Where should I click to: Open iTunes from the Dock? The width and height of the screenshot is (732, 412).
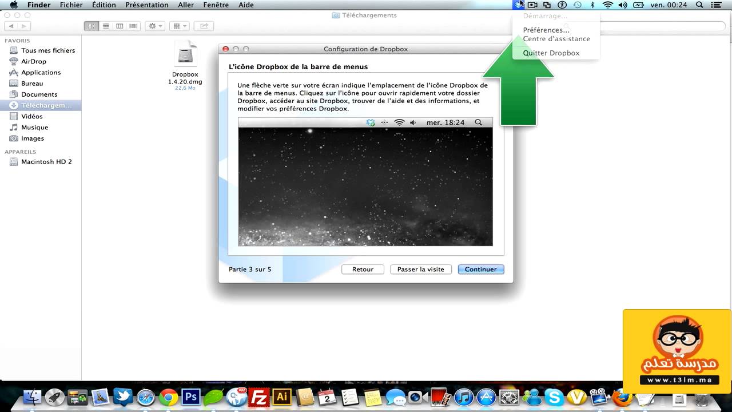click(x=464, y=397)
